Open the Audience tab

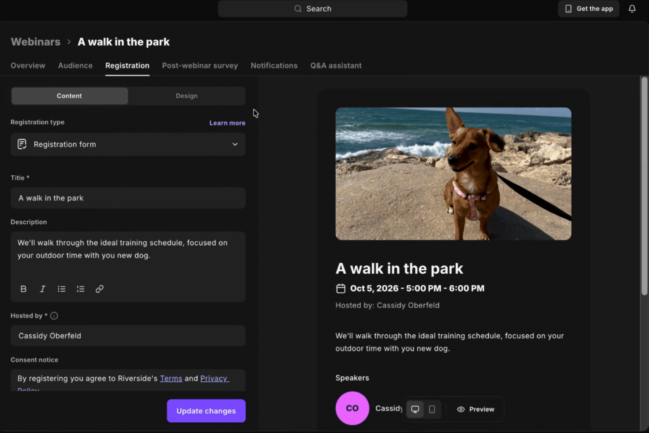click(x=75, y=66)
